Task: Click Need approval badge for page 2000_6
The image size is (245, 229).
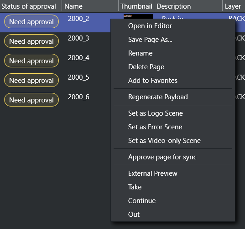Action: pyautogui.click(x=31, y=100)
